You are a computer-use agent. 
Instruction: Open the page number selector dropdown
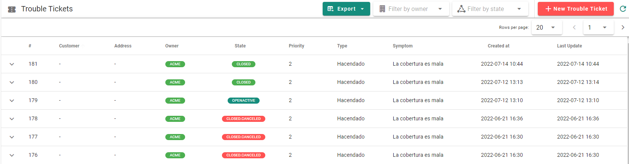tap(599, 27)
